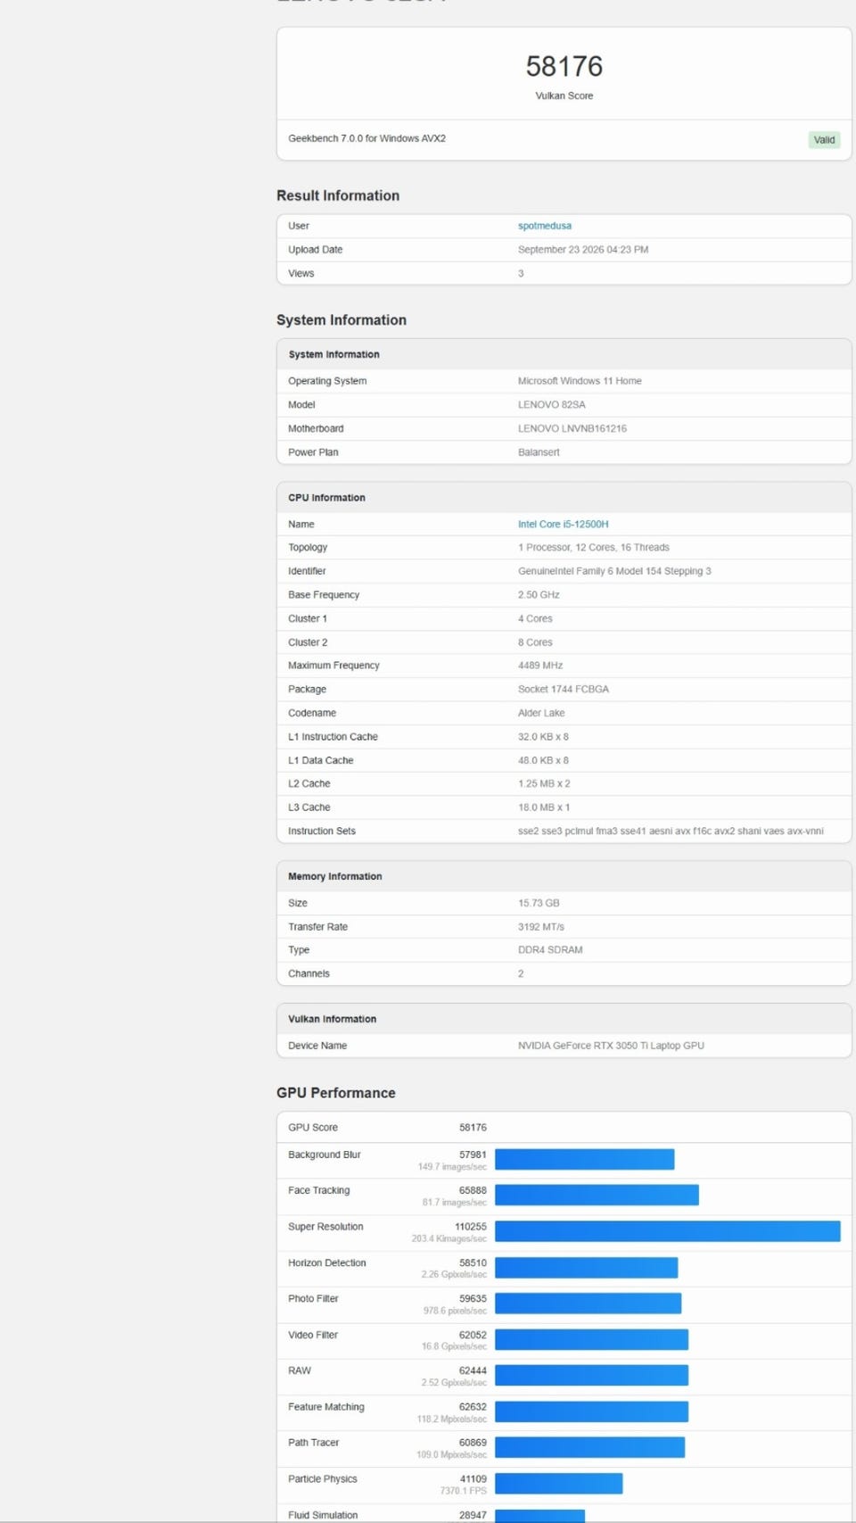Click the Geekbench 7.0.0 for Windows AVX2 text

pyautogui.click(x=367, y=138)
